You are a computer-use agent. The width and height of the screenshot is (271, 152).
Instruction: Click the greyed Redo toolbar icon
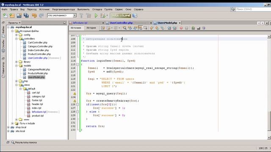click(41, 16)
